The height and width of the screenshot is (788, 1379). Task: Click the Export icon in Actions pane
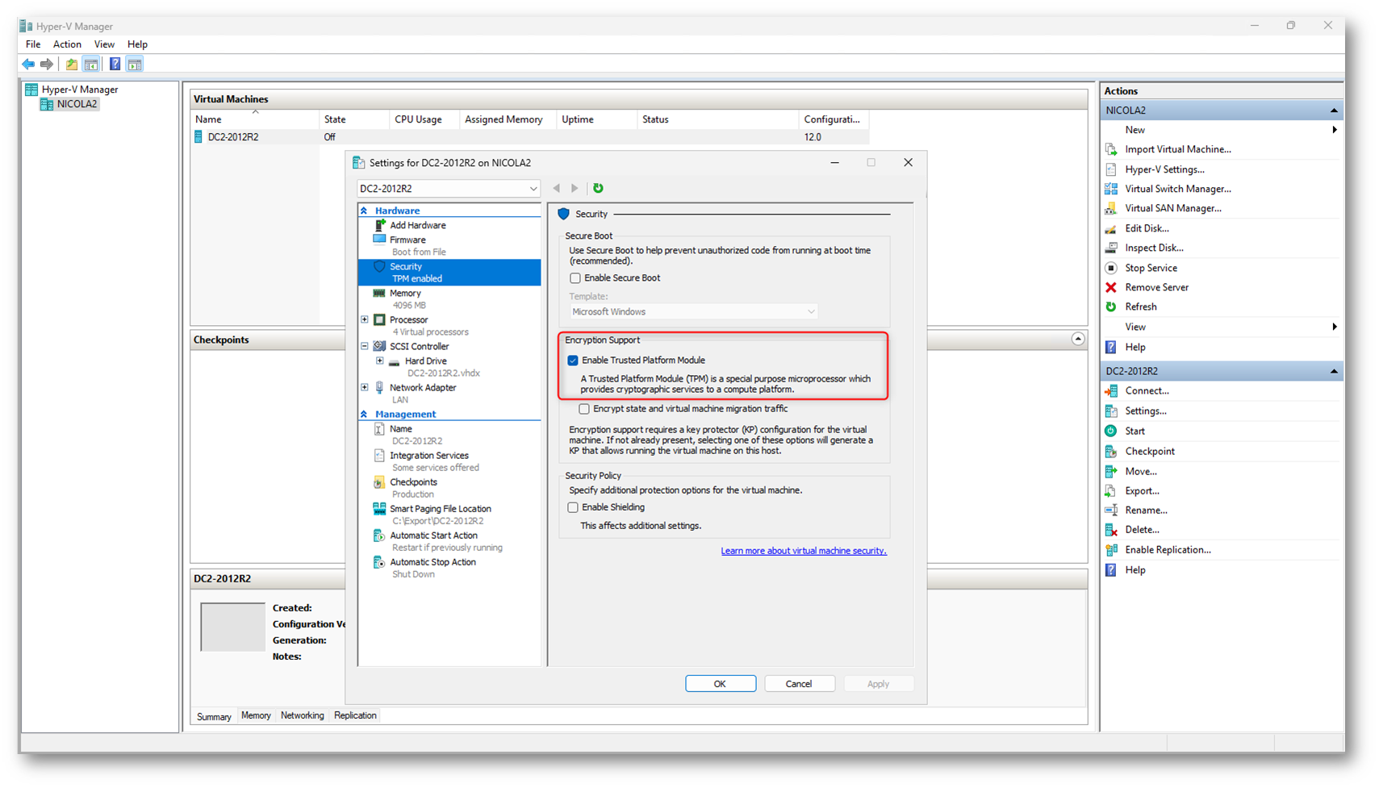click(1111, 490)
